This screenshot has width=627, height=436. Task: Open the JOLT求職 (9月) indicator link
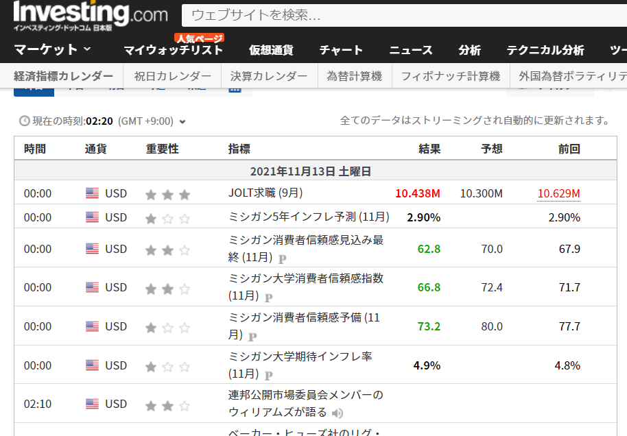pos(265,193)
